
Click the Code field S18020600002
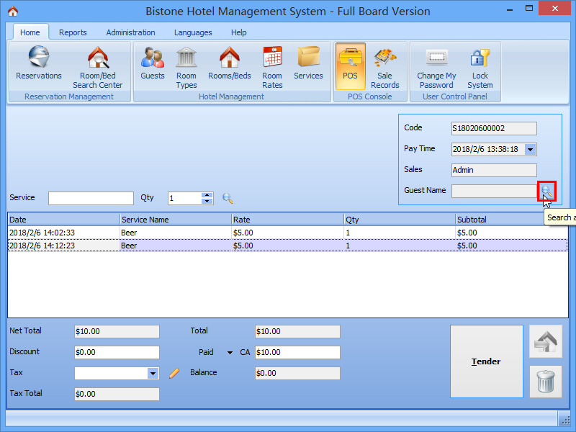494,129
